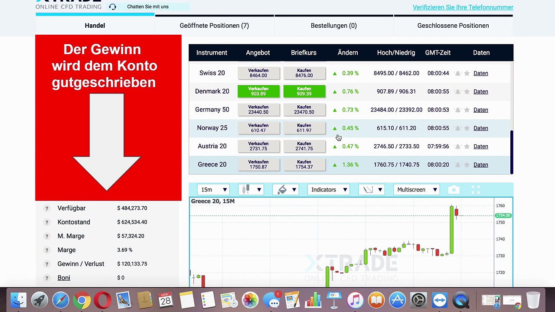Open the help icon for Gewinn / Verlust
555x312 pixels.
click(x=47, y=264)
